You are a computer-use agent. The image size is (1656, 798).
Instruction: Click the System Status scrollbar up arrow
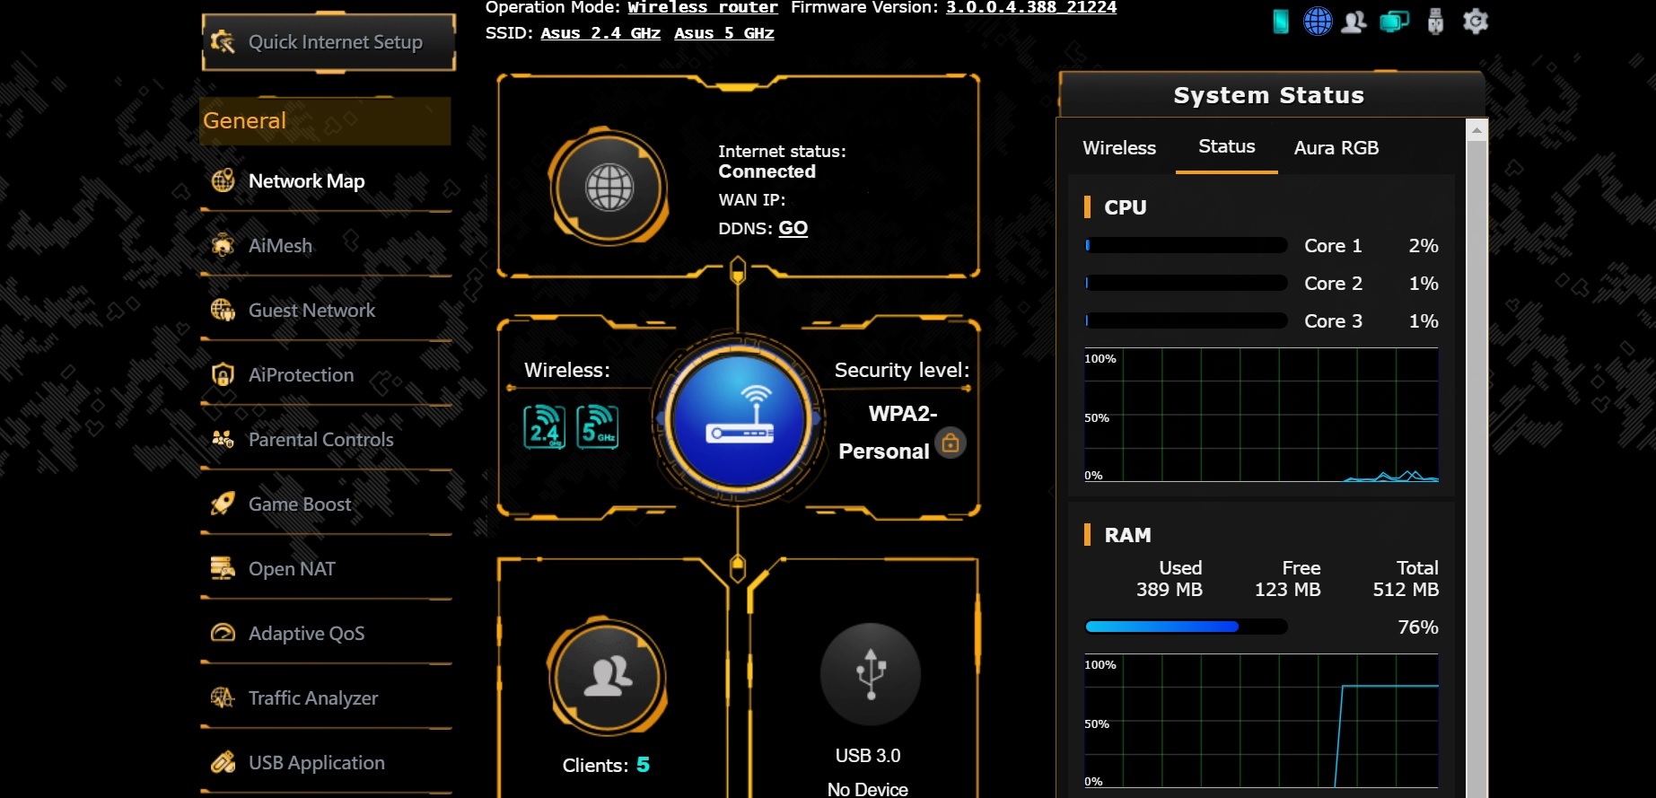pos(1476,132)
